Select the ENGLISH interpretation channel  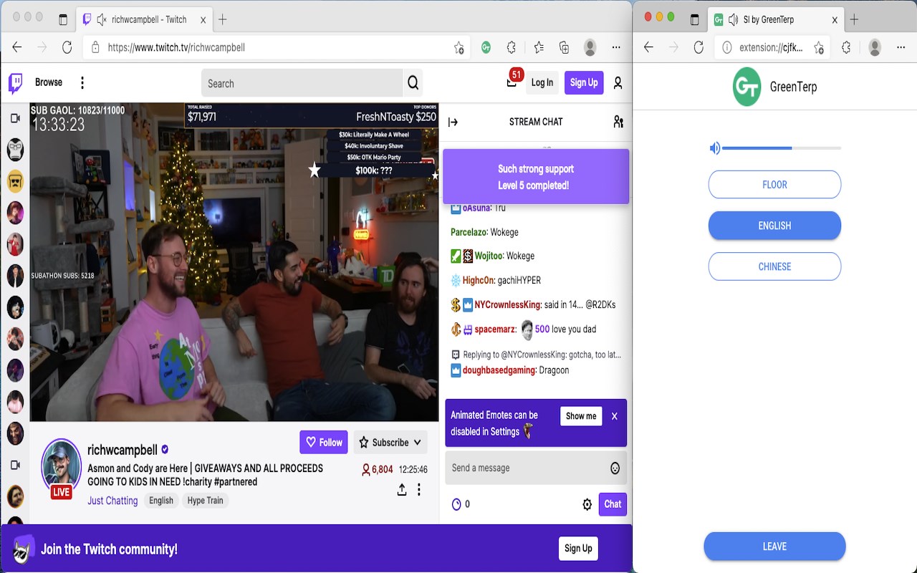point(774,226)
